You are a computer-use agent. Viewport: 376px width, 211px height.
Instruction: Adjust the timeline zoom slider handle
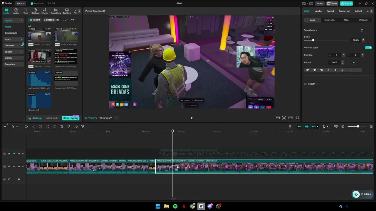click(358, 127)
